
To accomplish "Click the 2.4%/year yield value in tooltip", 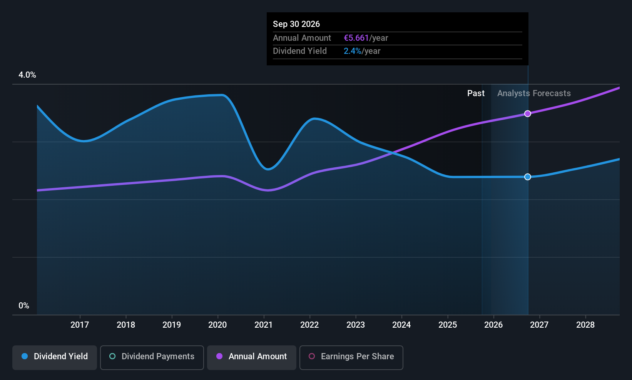I will coord(362,51).
